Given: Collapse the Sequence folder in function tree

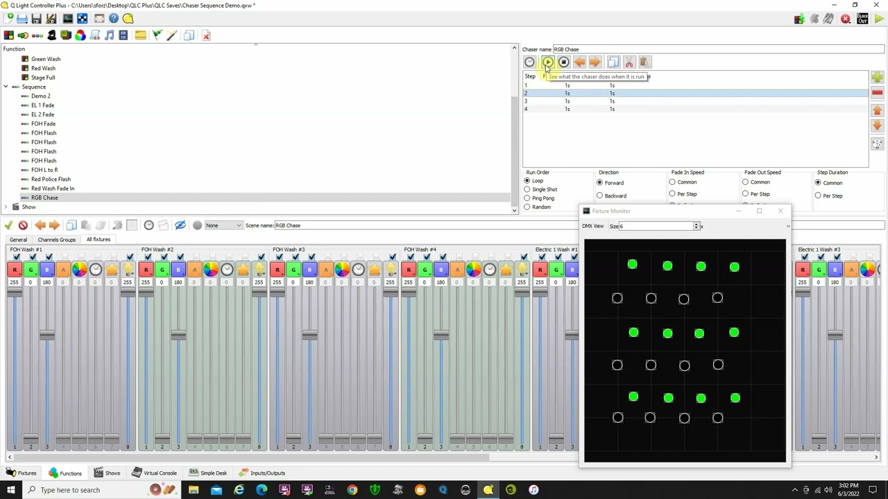Looking at the screenshot, I should click(6, 87).
